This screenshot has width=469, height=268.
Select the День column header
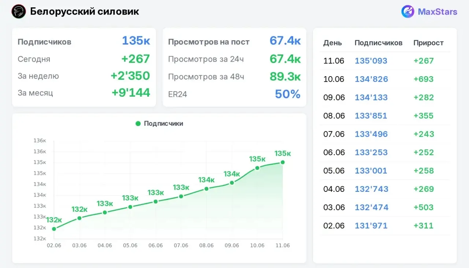(333, 43)
